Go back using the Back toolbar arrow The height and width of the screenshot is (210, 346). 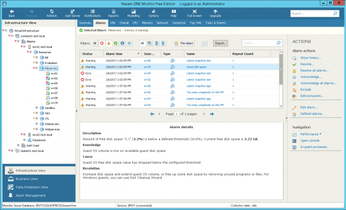12,13
